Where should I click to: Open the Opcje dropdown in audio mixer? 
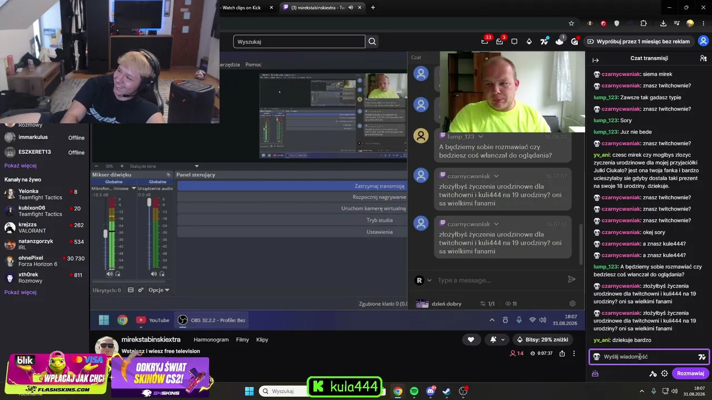pos(159,290)
